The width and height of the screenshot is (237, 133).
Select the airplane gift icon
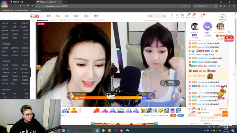tap(155, 111)
